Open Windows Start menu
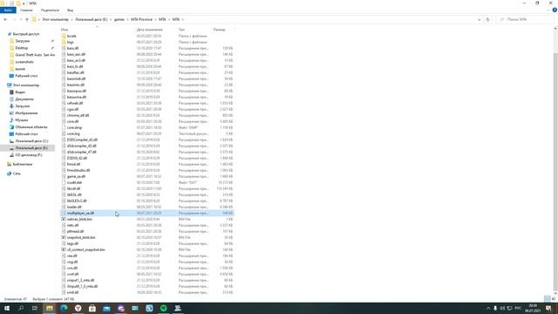Screen dimensions: 558x314 point(7,308)
